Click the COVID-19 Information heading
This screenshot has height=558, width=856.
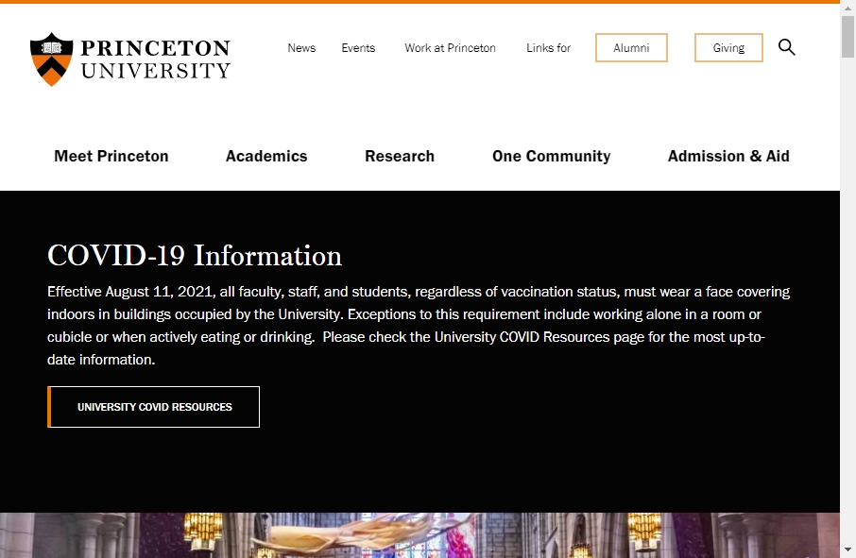pos(195,255)
